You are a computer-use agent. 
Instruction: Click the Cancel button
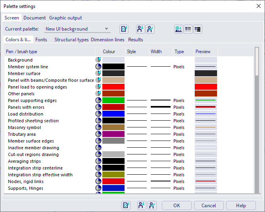click(209, 206)
